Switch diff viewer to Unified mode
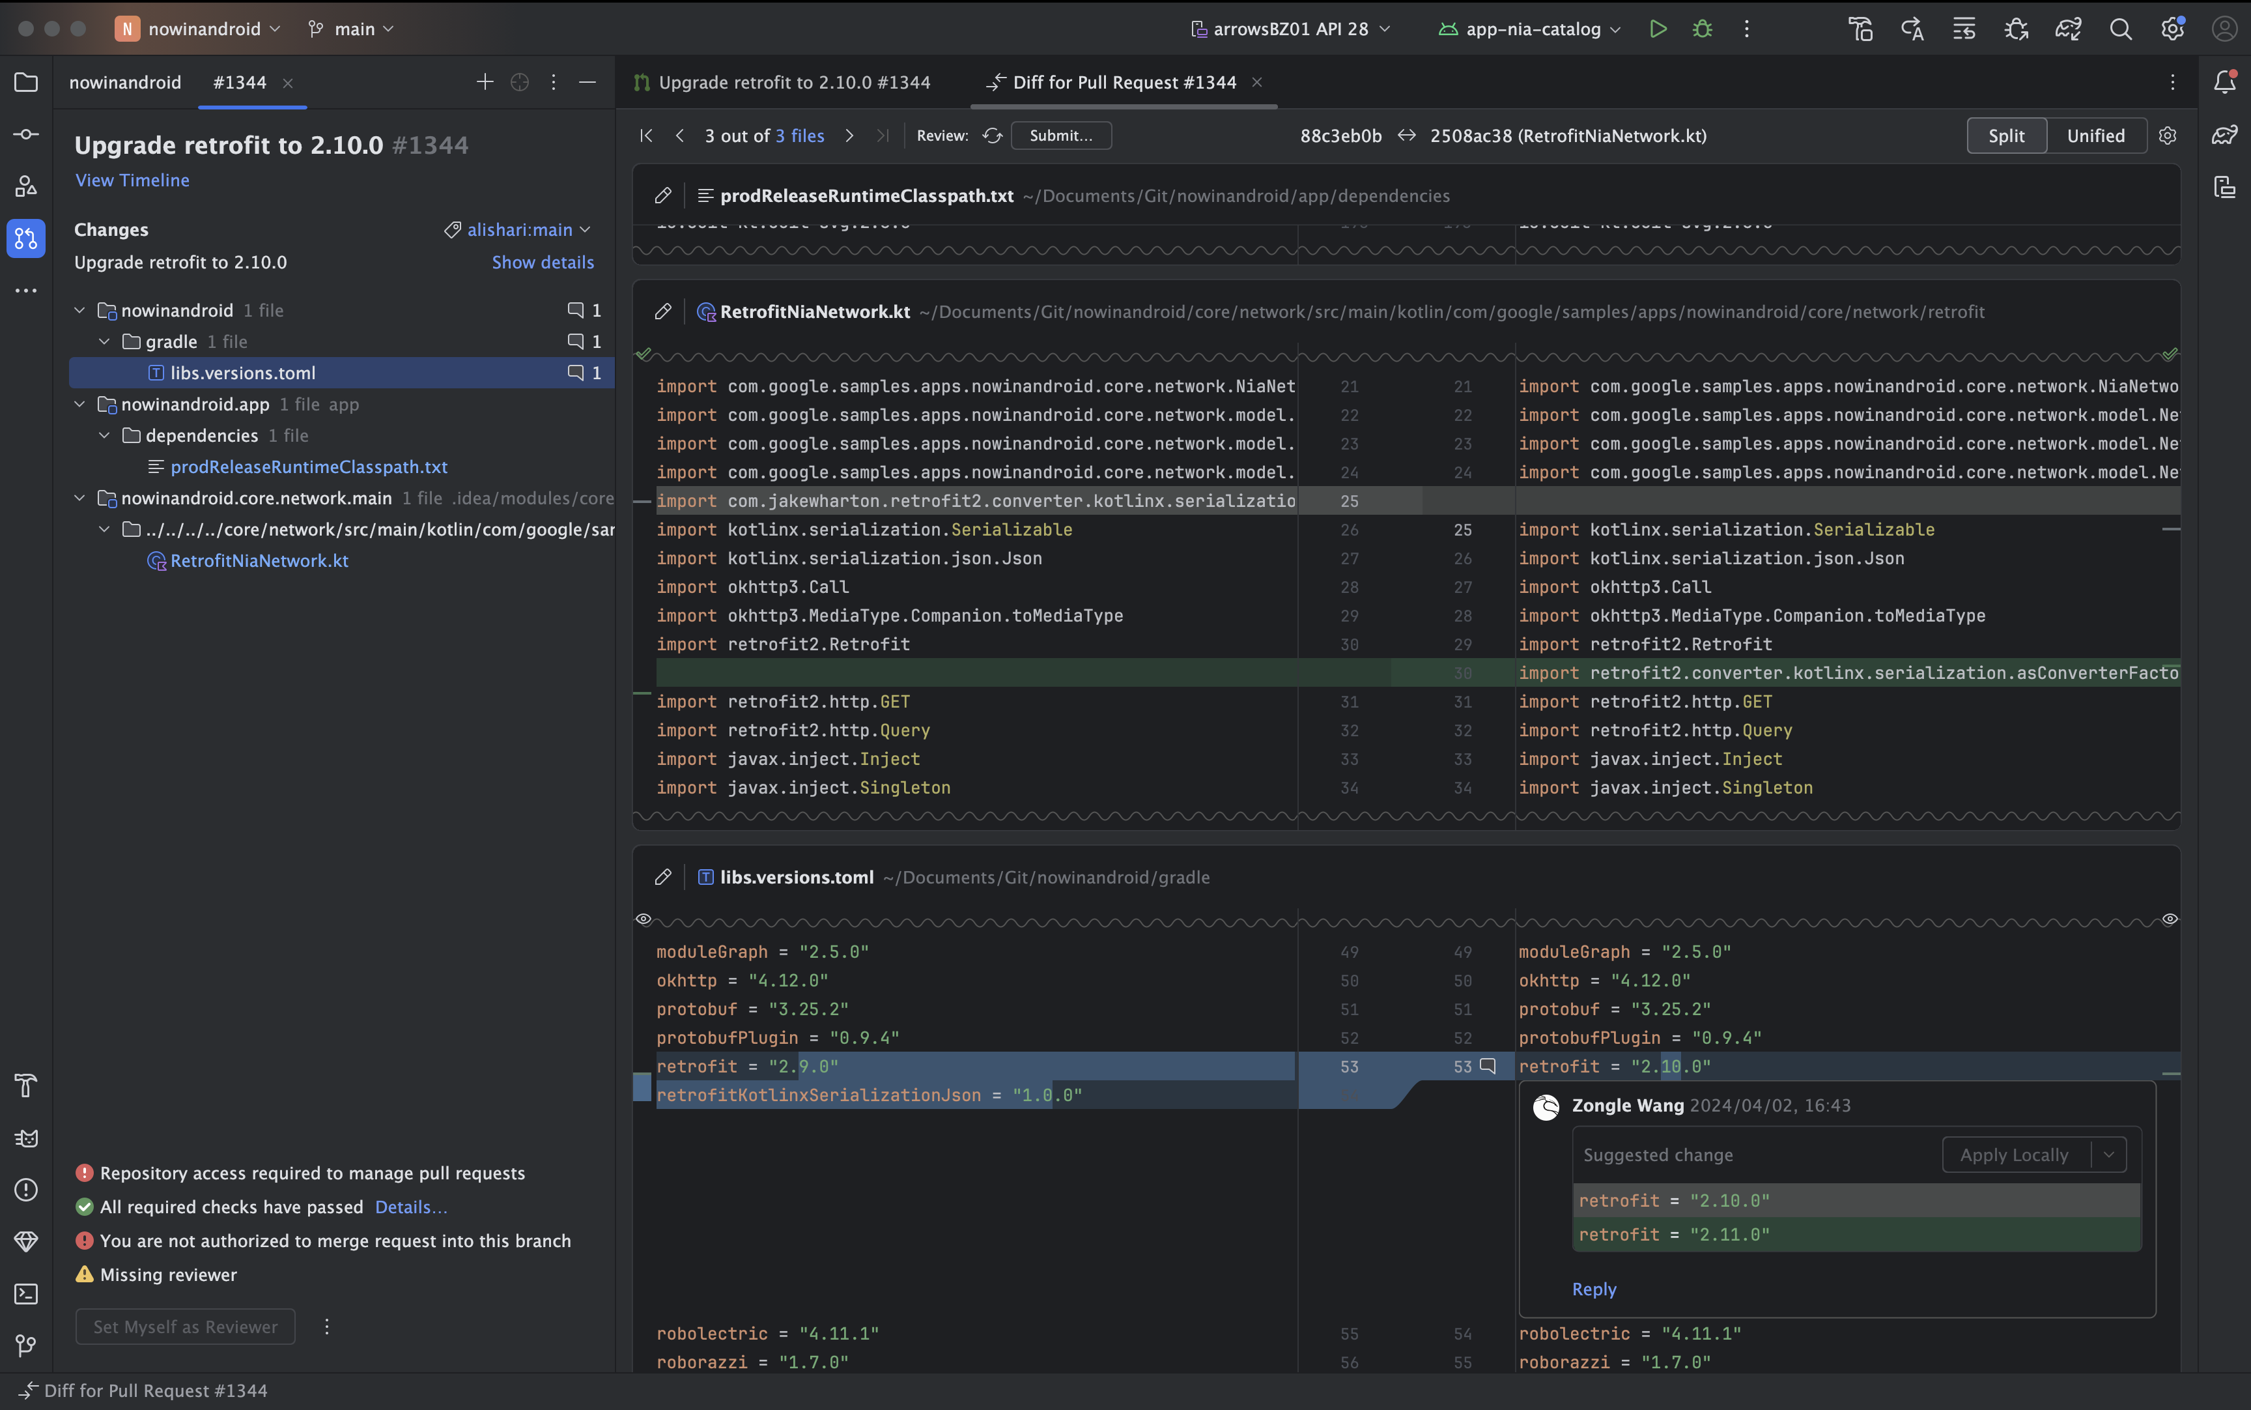This screenshot has height=1410, width=2251. [x=2095, y=136]
